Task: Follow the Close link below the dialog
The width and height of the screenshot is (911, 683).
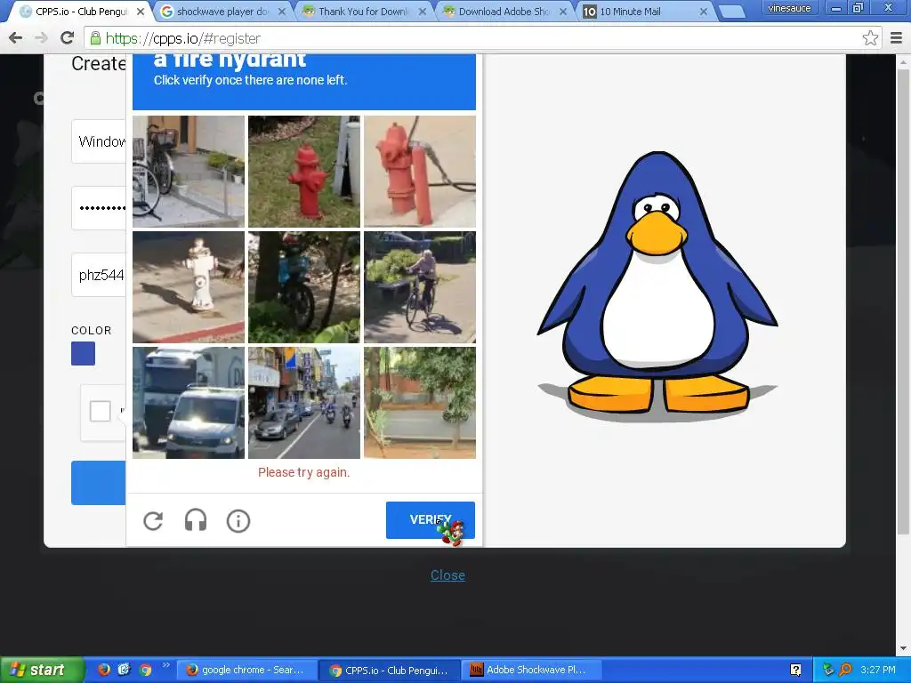Action: click(447, 575)
